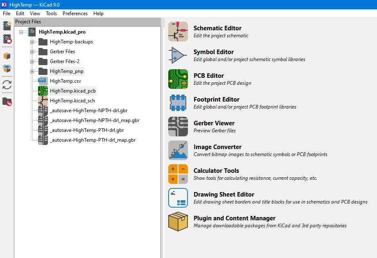Refresh the project tree with arrows icon
Image resolution: width=377 pixels, height=258 pixels.
pos(7,85)
